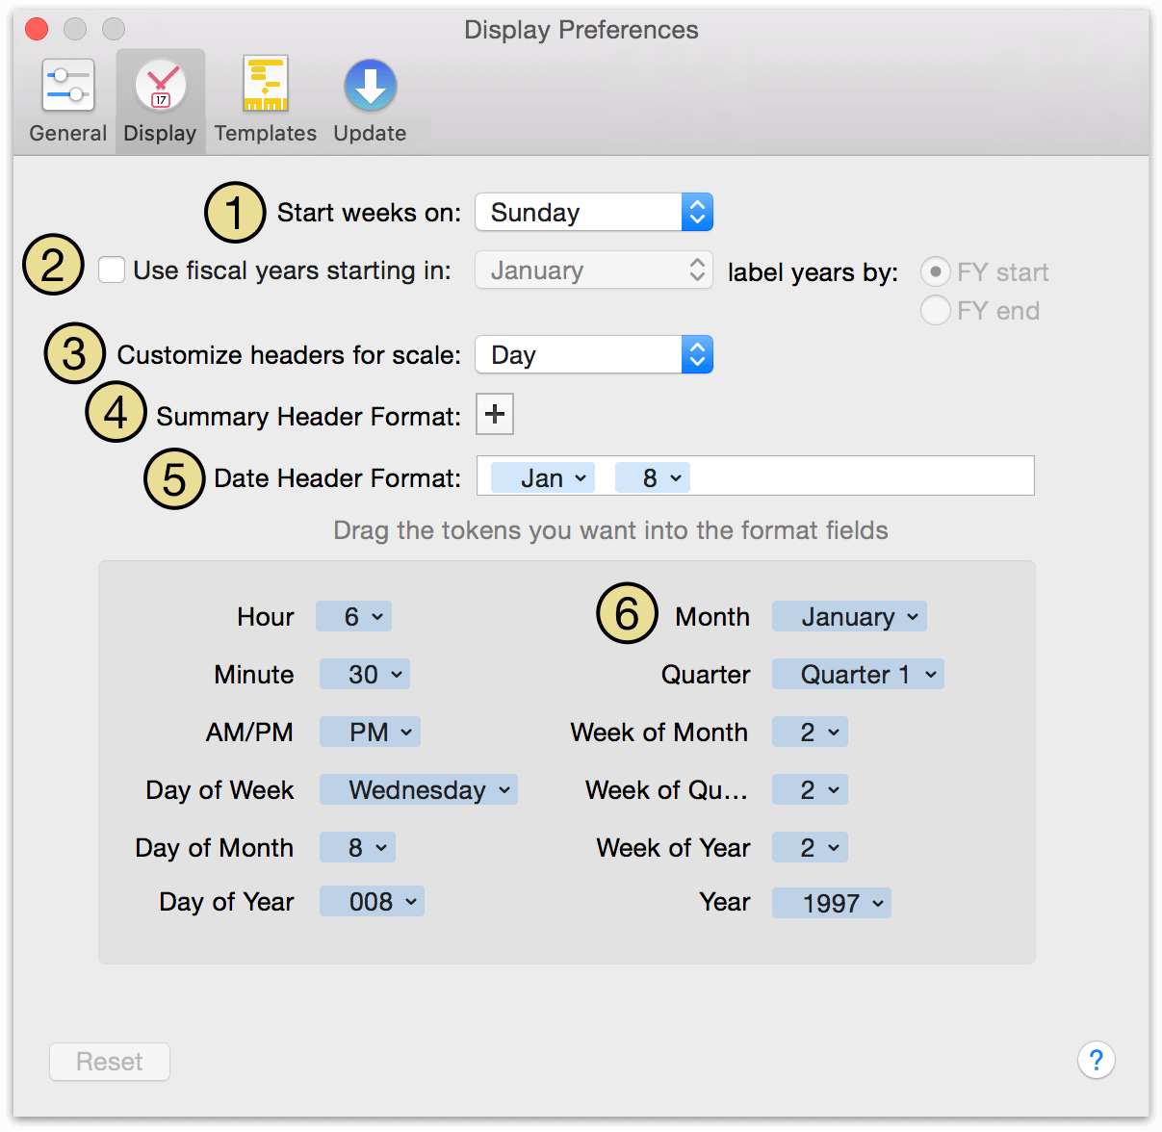Close the Display Preferences window
This screenshot has height=1132, width=1162.
click(37, 29)
